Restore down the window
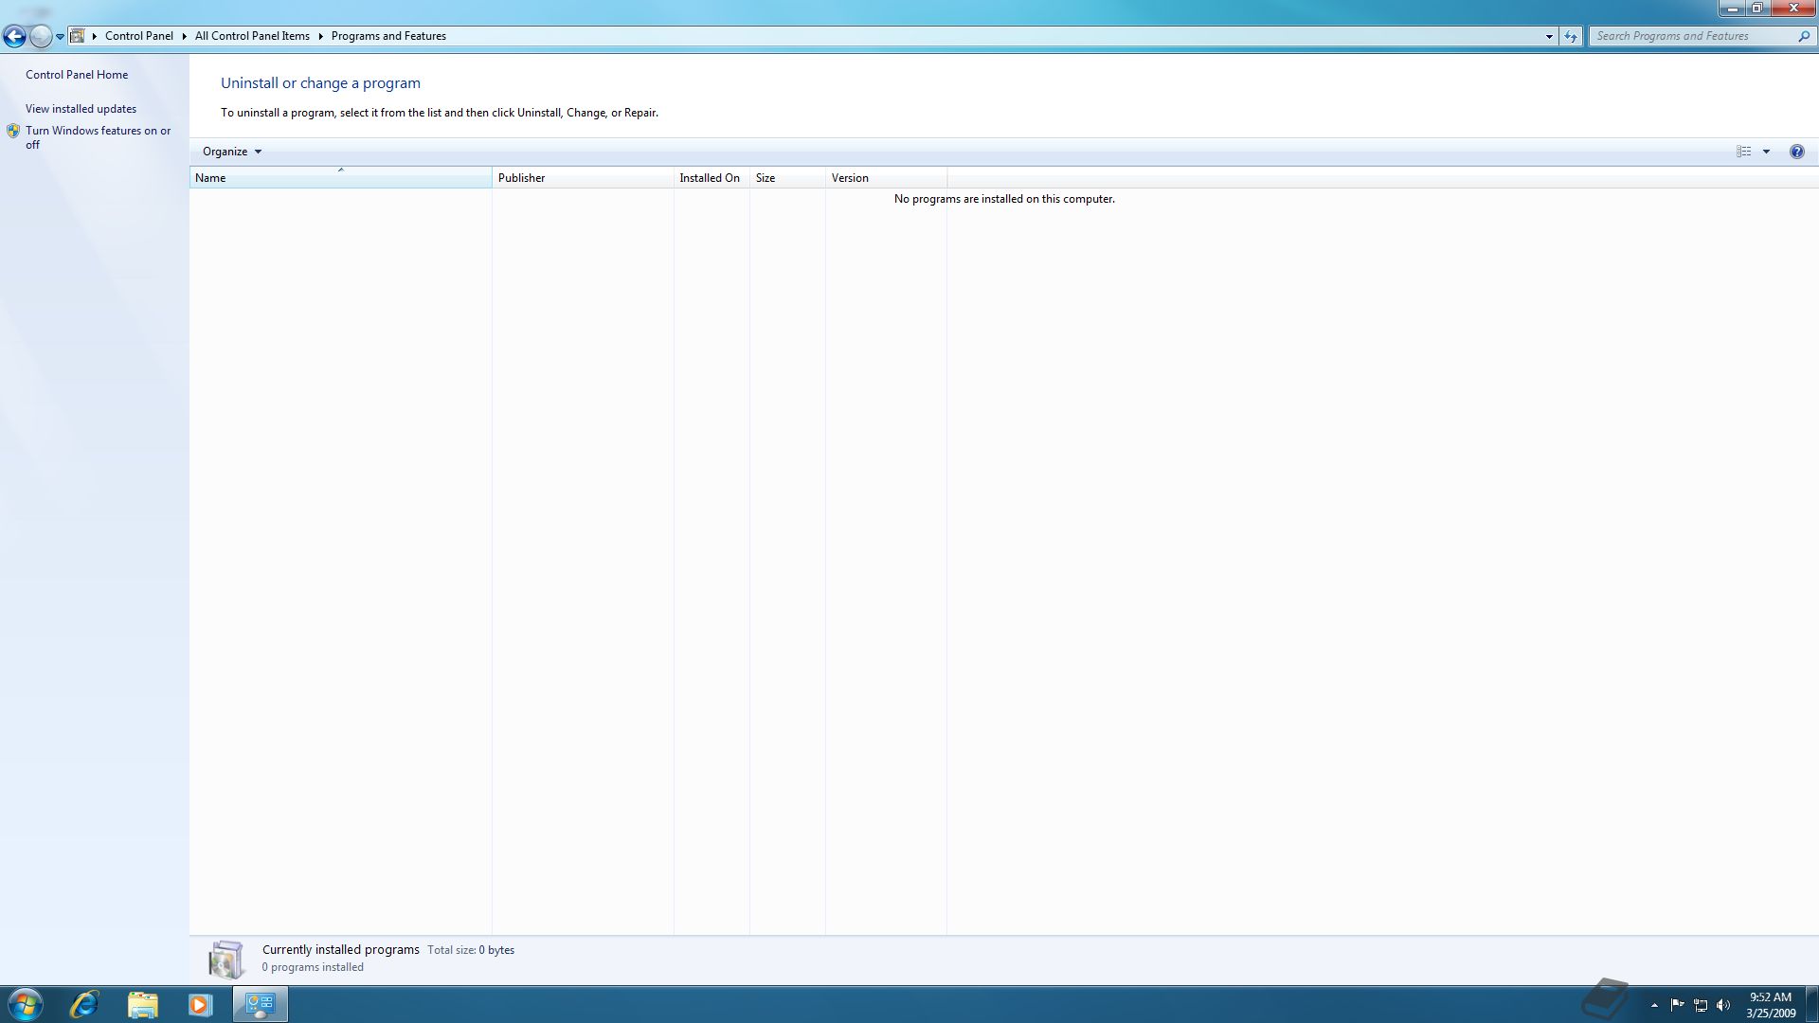1819x1023 pixels. [x=1756, y=9]
